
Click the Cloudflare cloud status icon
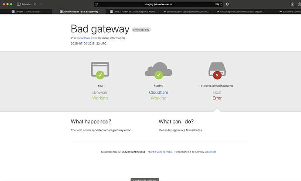(158, 70)
